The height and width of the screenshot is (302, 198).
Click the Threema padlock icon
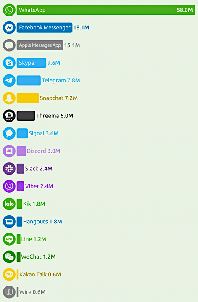(x=9, y=116)
